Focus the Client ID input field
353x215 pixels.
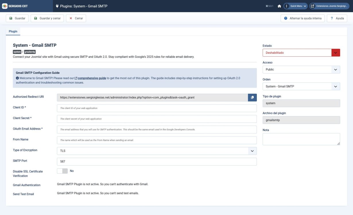[x=157, y=108]
